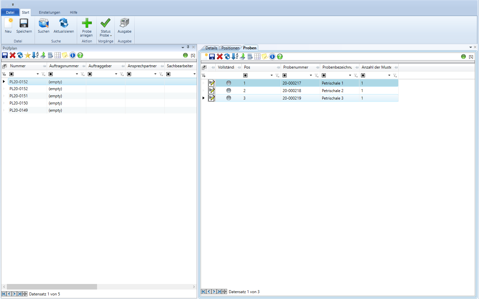Open Status Probe dropdown in ribbon
Screen dimensions: 479x299
click(106, 27)
